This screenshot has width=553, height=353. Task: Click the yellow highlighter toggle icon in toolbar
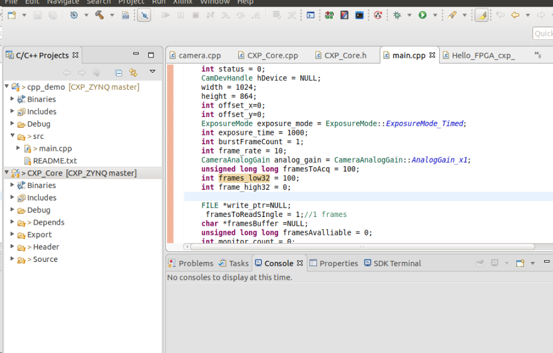point(481,15)
